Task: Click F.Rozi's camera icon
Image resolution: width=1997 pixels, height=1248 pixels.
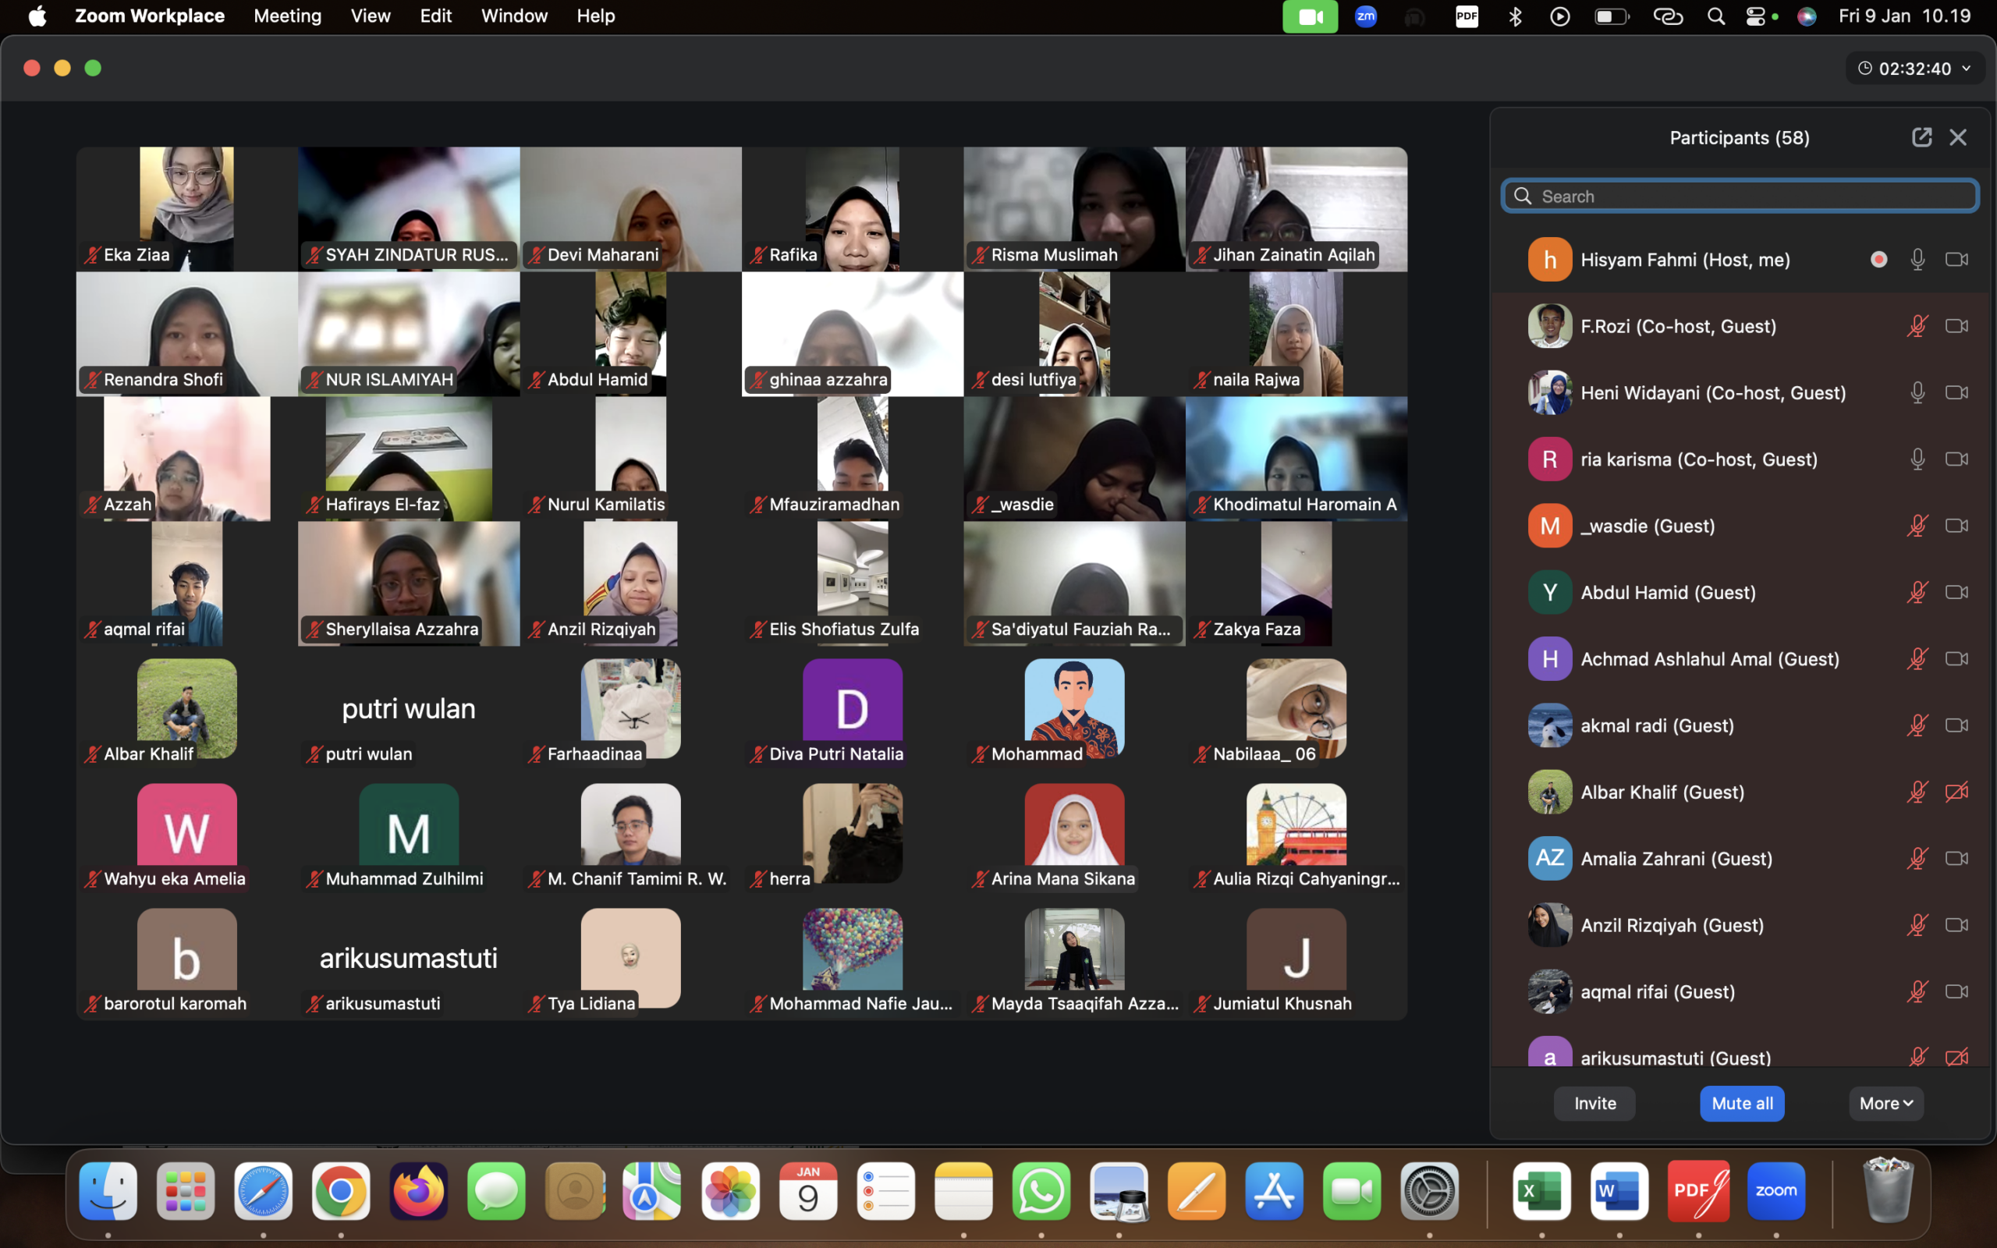Action: coord(1956,326)
